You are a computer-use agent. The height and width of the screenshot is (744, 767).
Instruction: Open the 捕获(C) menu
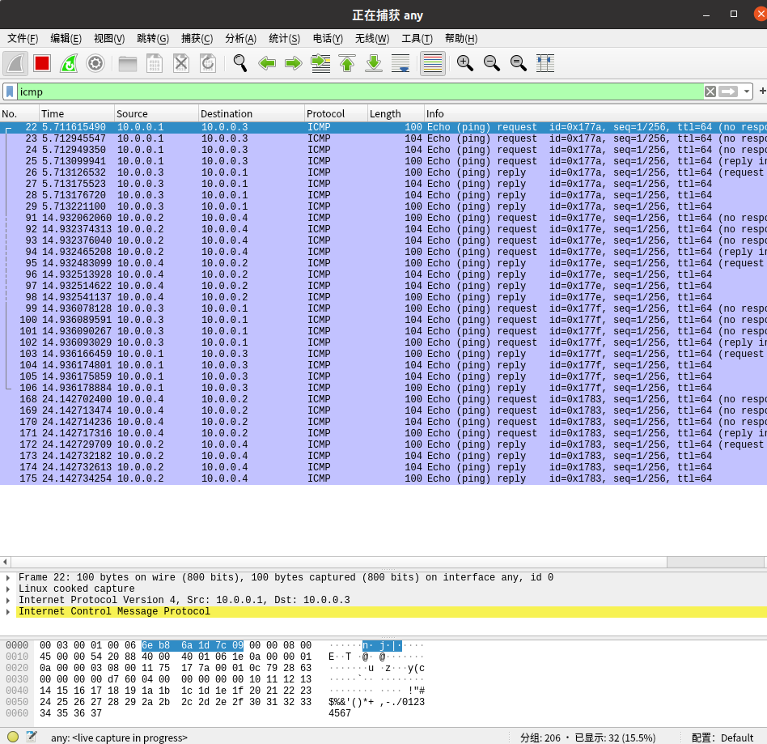pyautogui.click(x=197, y=39)
